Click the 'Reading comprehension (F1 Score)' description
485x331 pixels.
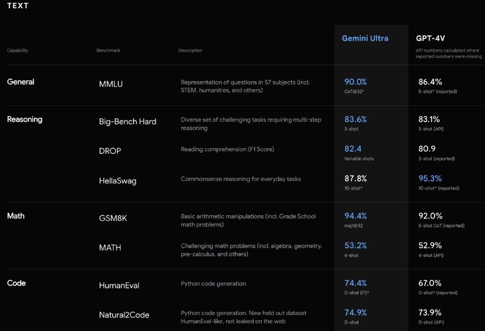(227, 149)
